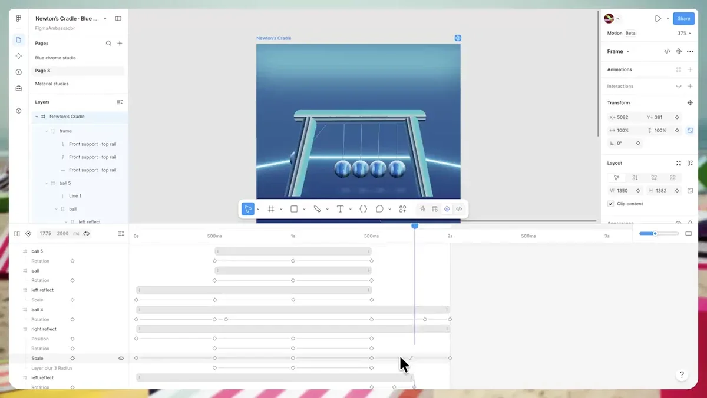Open the Figma main menu logo
707x398 pixels.
19,19
